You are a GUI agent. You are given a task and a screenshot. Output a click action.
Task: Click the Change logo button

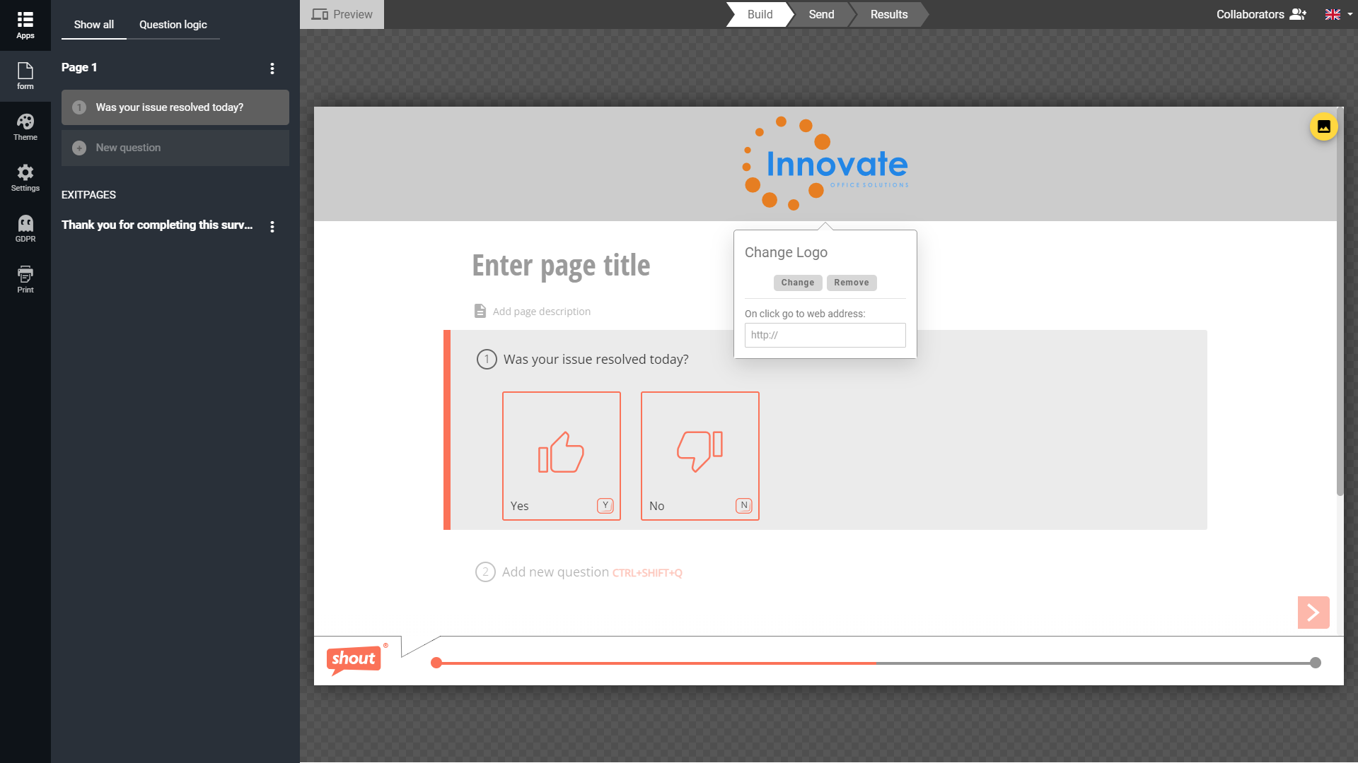798,283
